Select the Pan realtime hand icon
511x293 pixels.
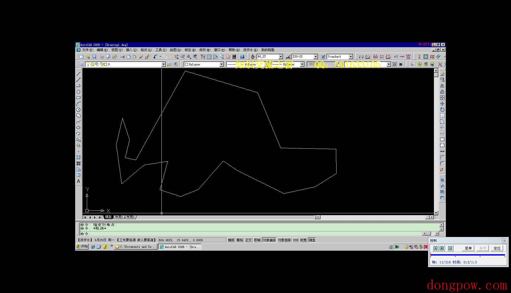pyautogui.click(x=176, y=57)
